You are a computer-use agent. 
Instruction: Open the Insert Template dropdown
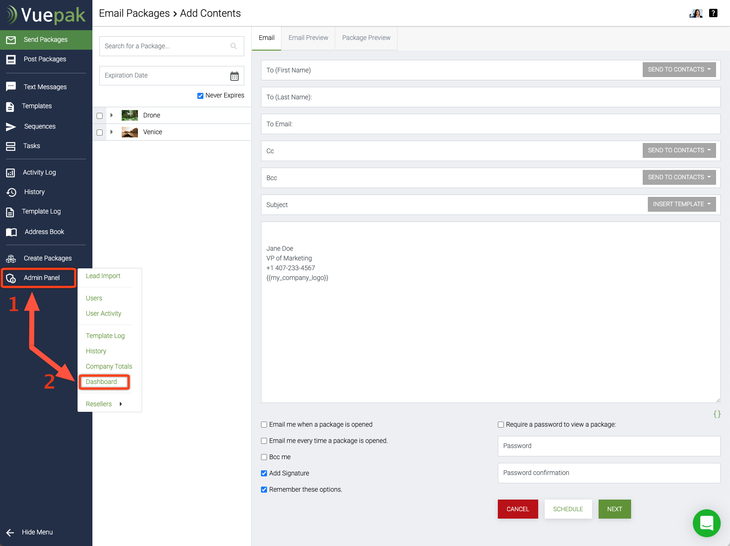click(681, 204)
